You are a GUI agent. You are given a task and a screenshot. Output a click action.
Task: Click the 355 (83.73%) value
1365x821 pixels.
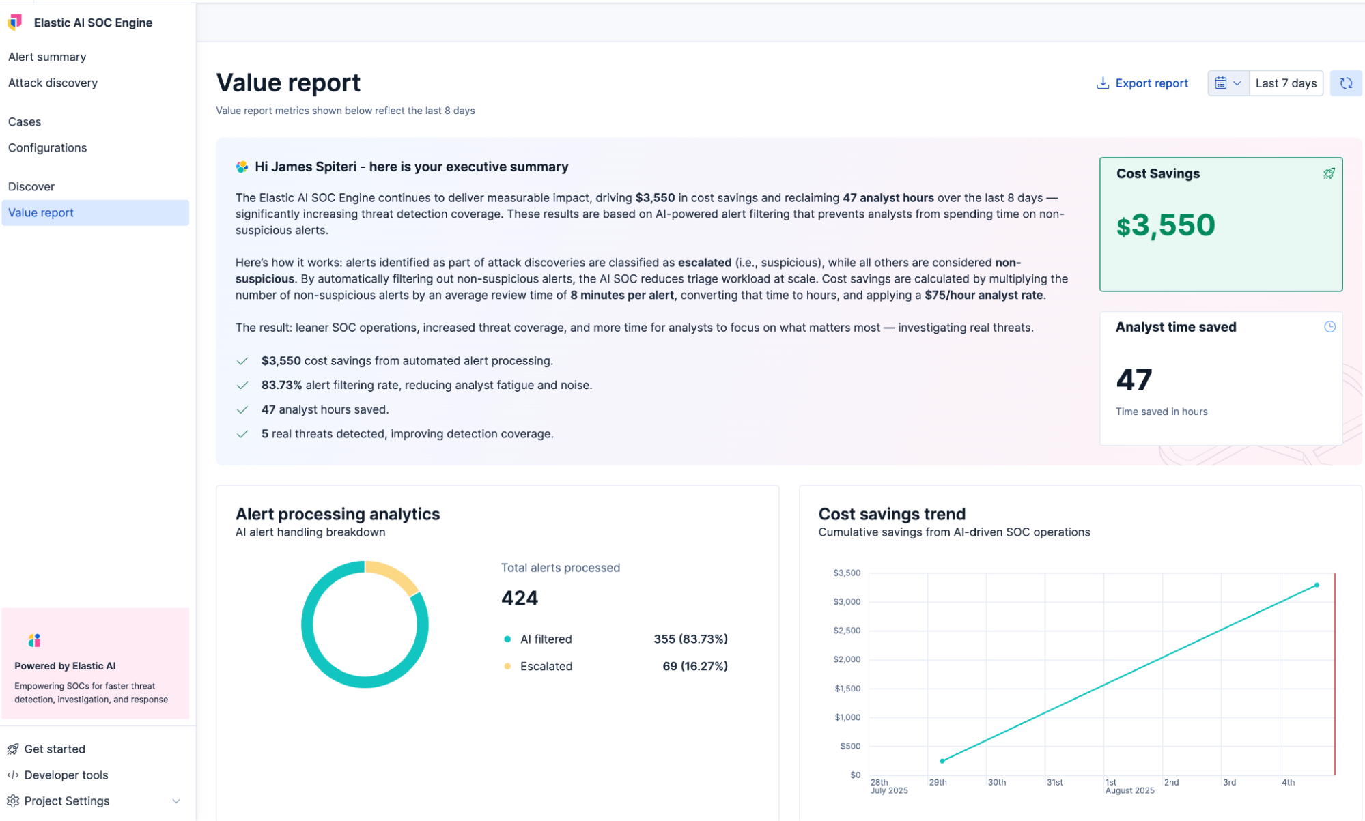click(690, 639)
